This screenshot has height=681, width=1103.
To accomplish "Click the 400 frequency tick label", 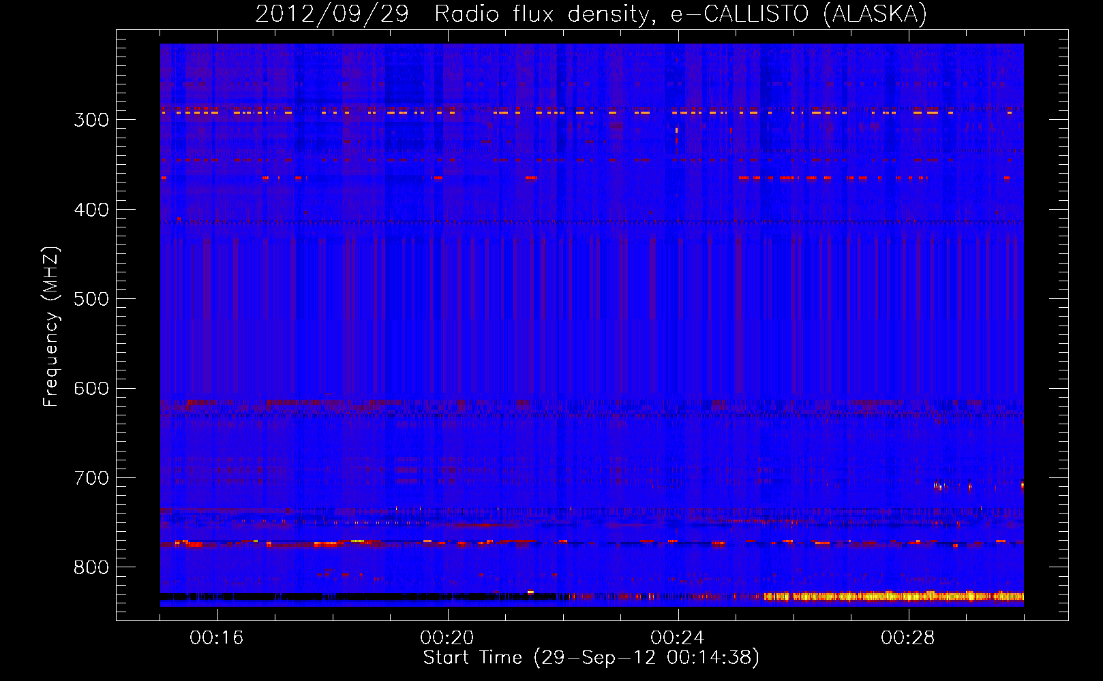I will pos(91,210).
